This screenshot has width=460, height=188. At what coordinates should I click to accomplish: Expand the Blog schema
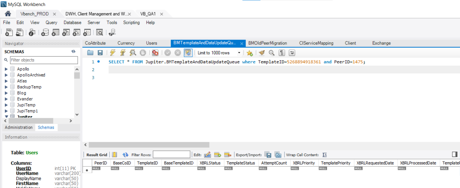pyautogui.click(x=6, y=93)
